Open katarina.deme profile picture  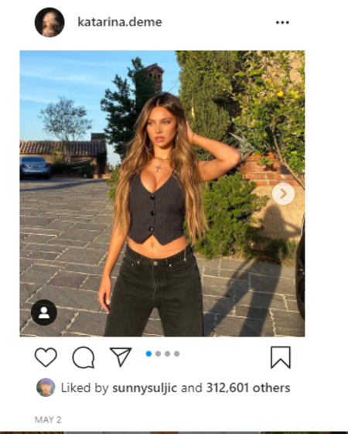pos(49,22)
